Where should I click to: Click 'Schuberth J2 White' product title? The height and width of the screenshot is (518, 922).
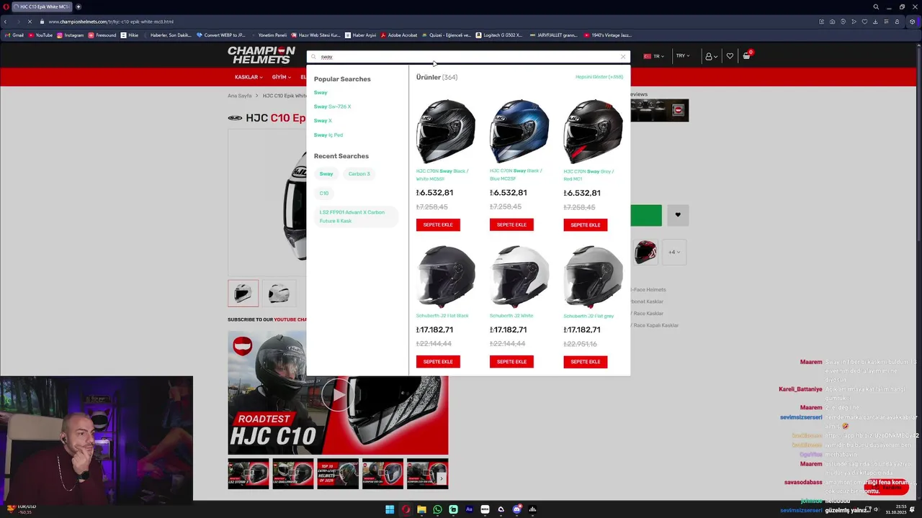click(511, 316)
